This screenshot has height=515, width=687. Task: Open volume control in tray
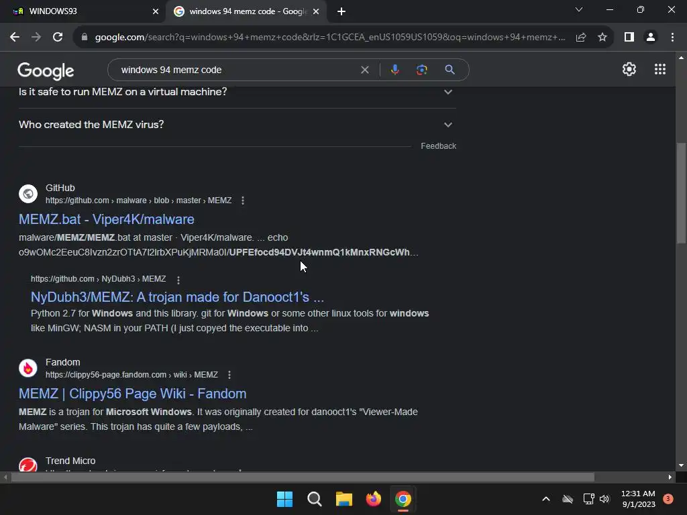(x=604, y=499)
